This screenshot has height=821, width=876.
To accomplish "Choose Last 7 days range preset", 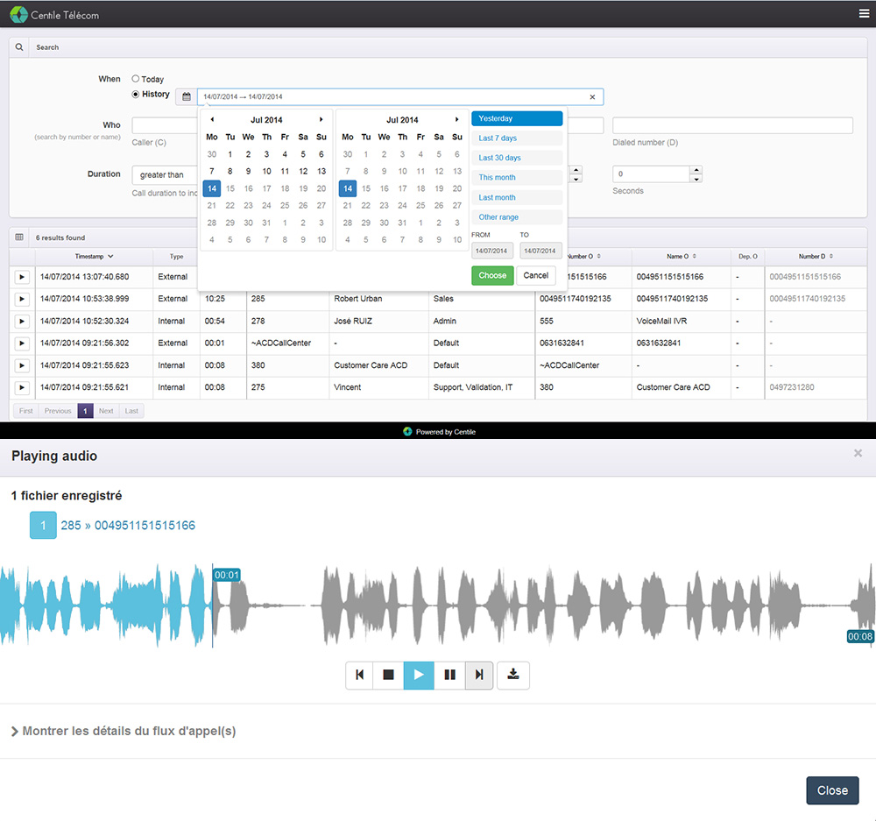I will (x=517, y=138).
